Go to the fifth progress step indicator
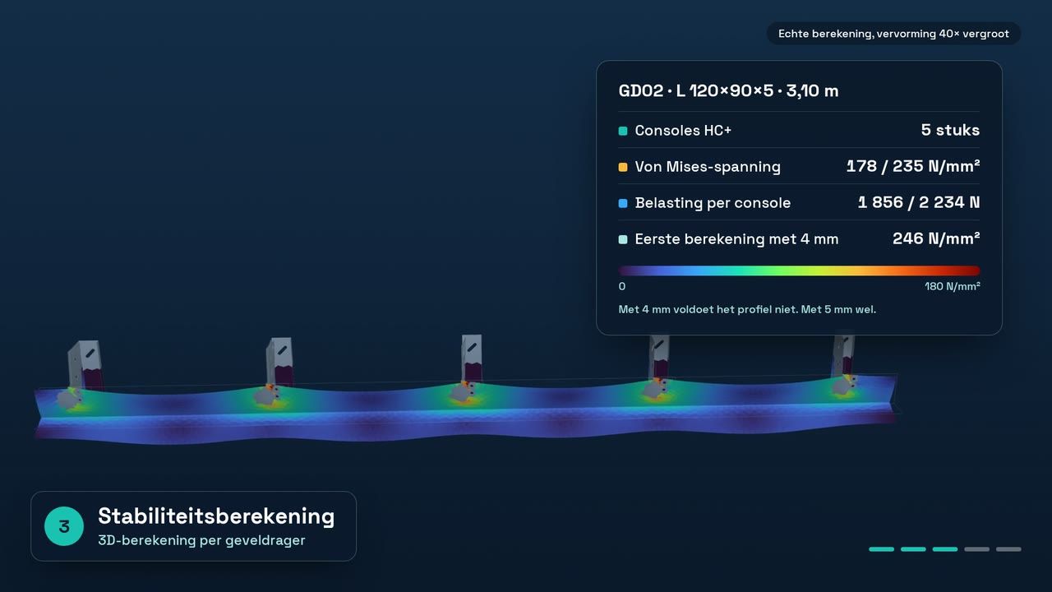The width and height of the screenshot is (1052, 592). (x=1008, y=549)
